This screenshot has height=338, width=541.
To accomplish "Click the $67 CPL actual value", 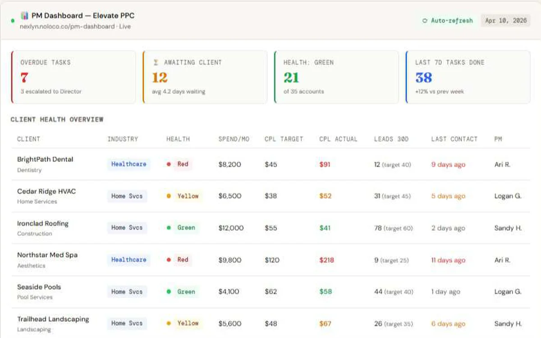I will 326,324.
